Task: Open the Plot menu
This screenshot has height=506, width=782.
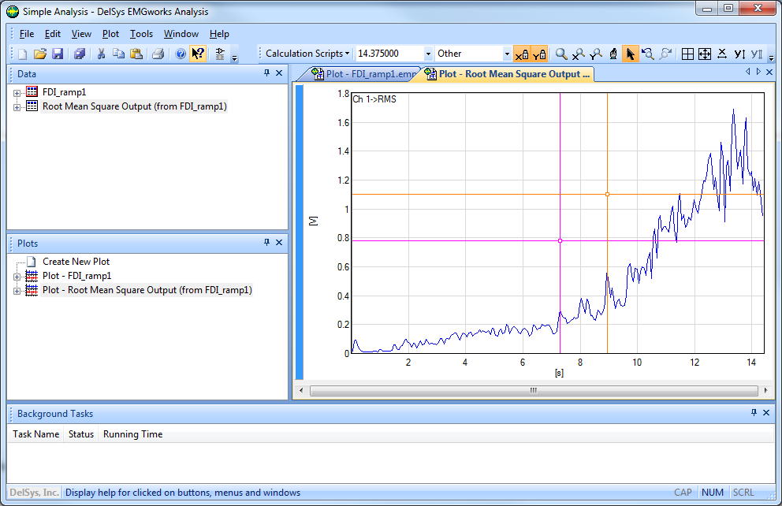Action: [x=110, y=34]
